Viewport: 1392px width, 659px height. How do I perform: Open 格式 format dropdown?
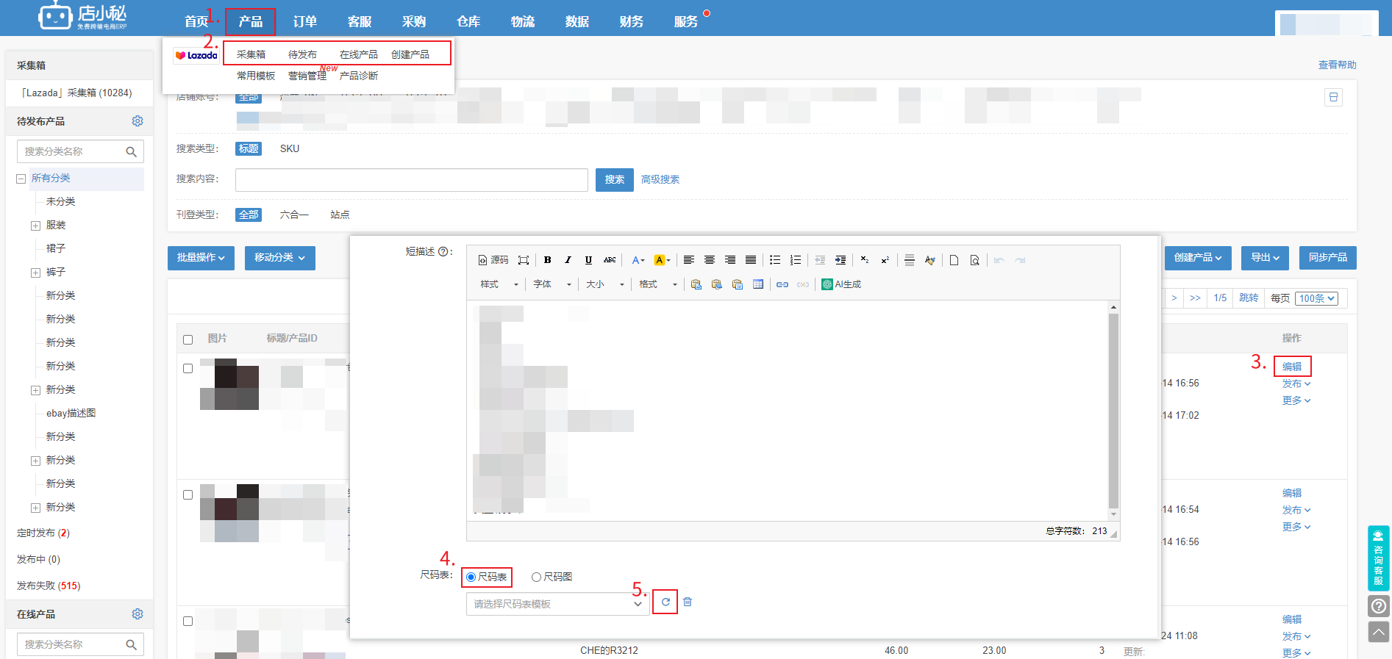[658, 284]
